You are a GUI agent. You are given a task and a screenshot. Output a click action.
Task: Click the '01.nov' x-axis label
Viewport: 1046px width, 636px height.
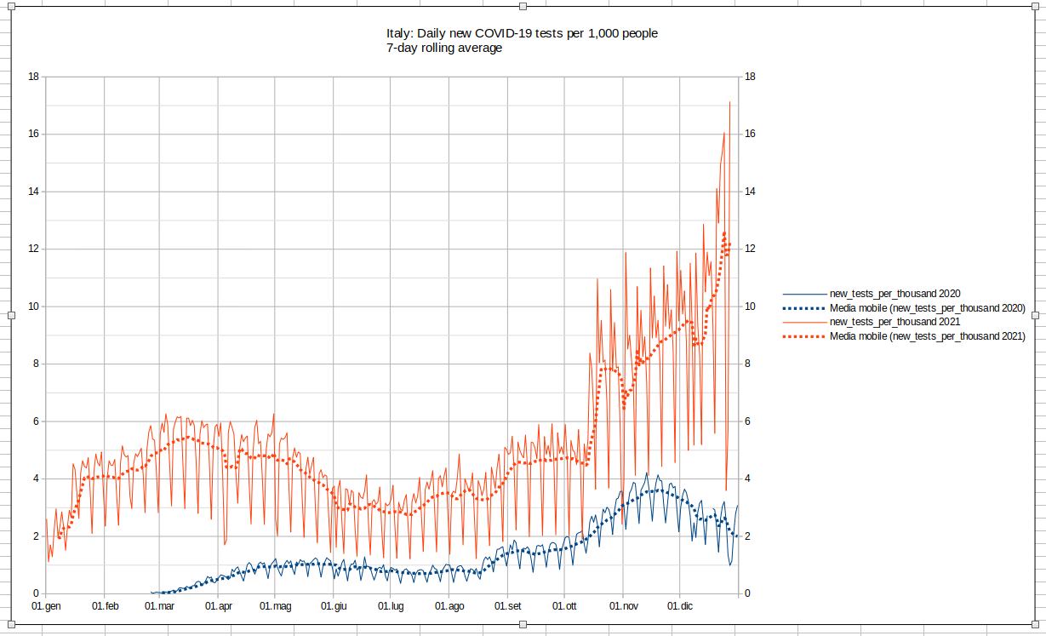(623, 606)
